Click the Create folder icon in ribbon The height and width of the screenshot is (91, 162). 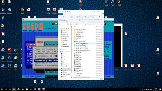click(90, 17)
